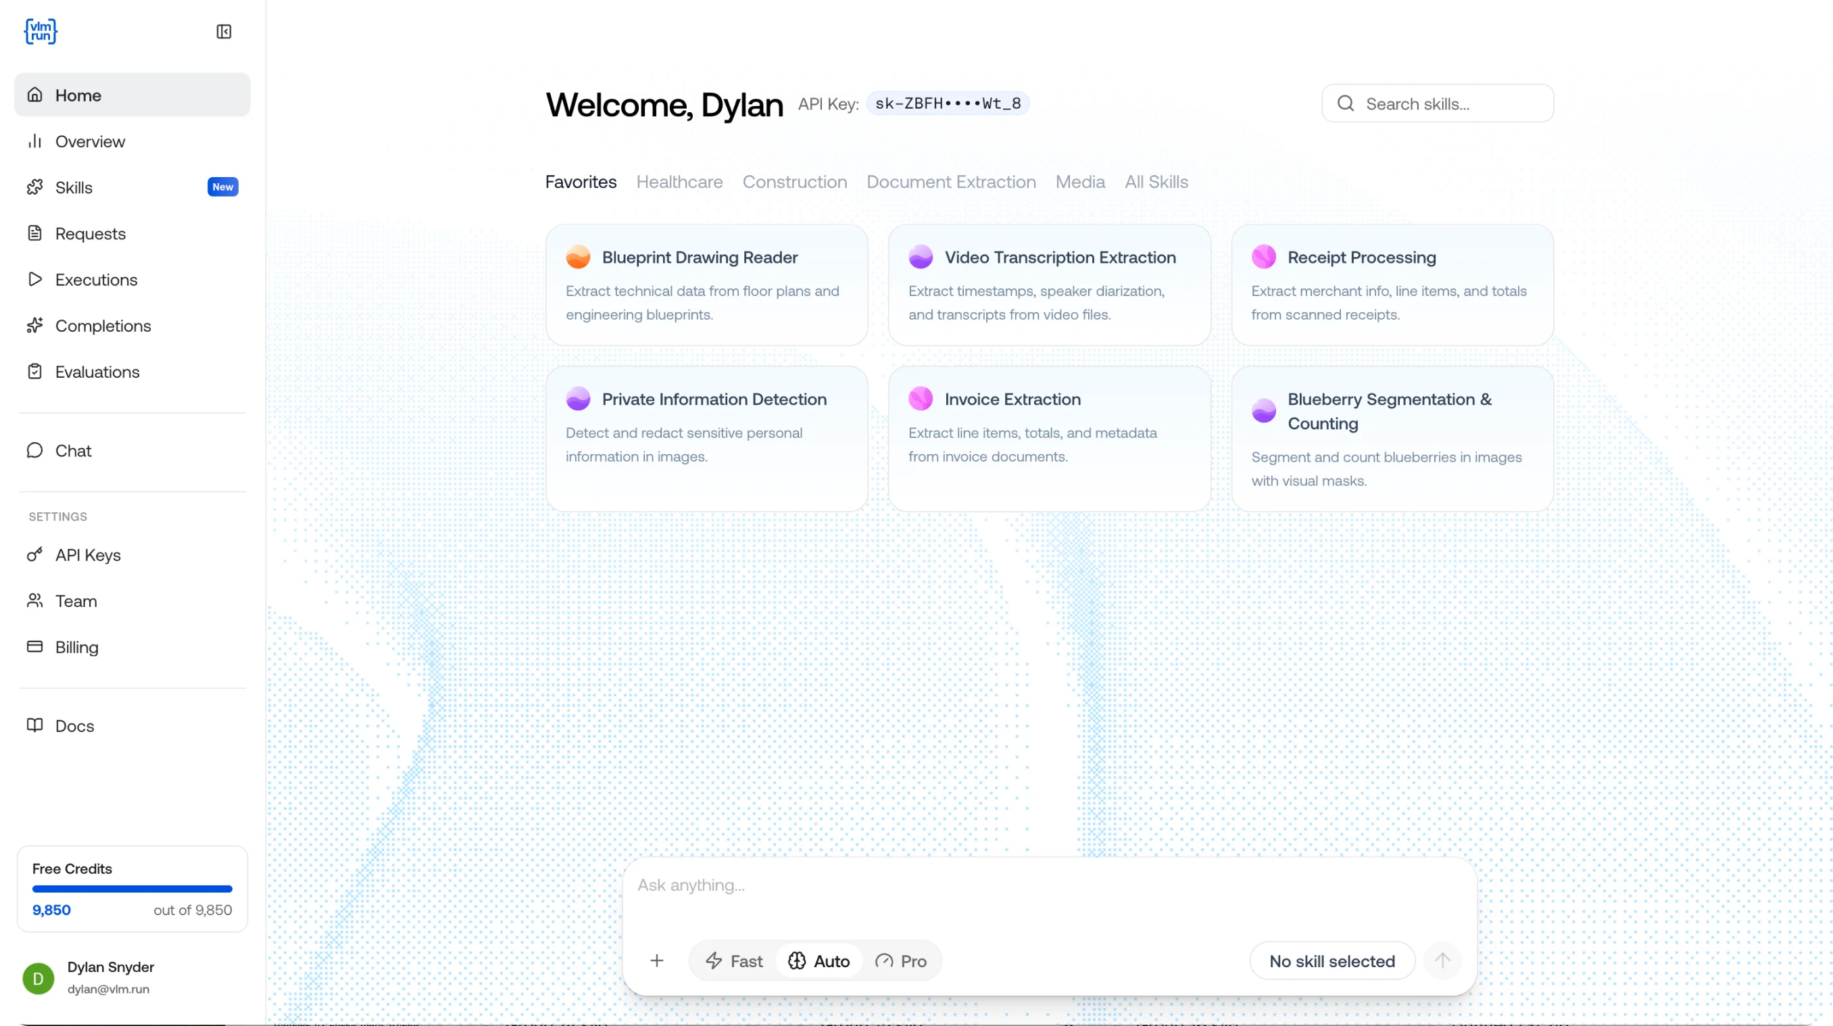
Task: Select the Fast mode option
Action: (733, 960)
